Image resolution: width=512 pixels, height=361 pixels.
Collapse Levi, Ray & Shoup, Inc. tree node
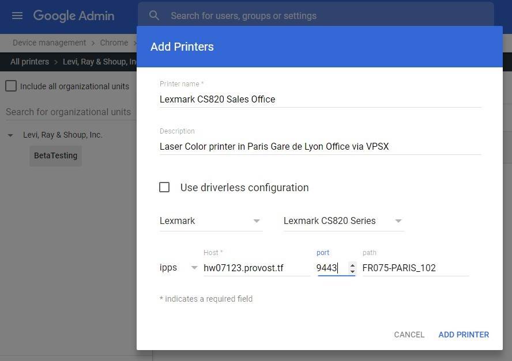pos(10,135)
